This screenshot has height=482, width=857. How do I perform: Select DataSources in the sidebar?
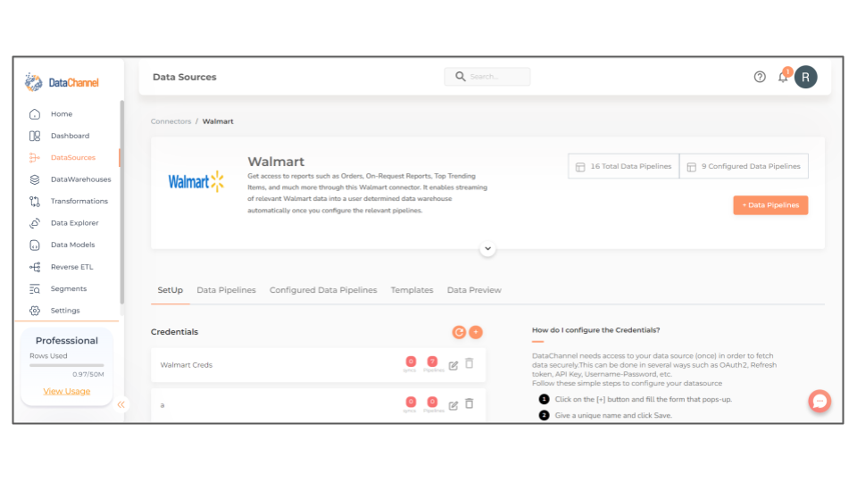pyautogui.click(x=72, y=157)
